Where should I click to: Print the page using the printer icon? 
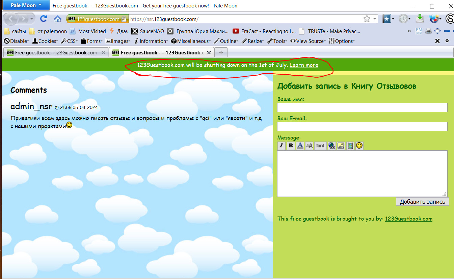429,31
